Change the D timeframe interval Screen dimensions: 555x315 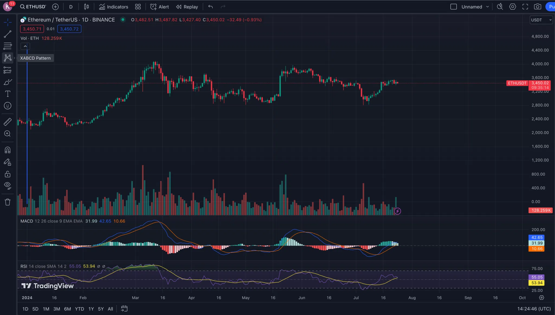(71, 7)
